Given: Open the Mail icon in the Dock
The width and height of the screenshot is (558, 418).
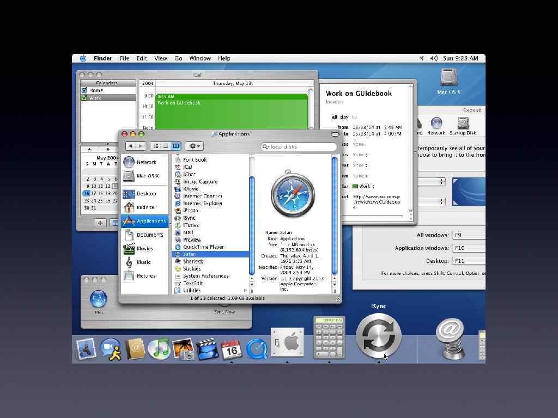Looking at the screenshot, I should 86,349.
